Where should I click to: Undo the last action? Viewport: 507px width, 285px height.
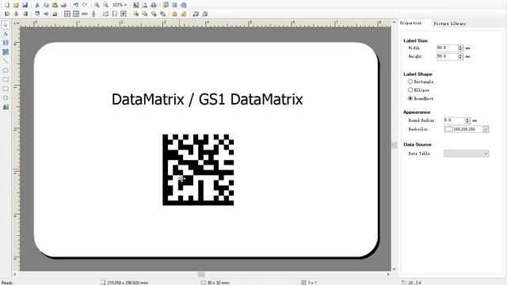pos(76,5)
